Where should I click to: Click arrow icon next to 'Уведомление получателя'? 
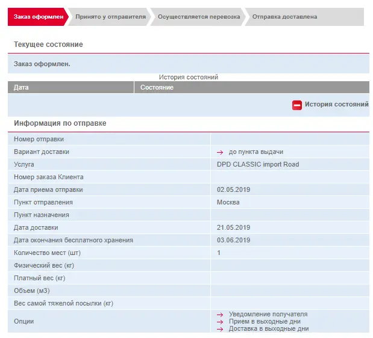[x=220, y=315]
